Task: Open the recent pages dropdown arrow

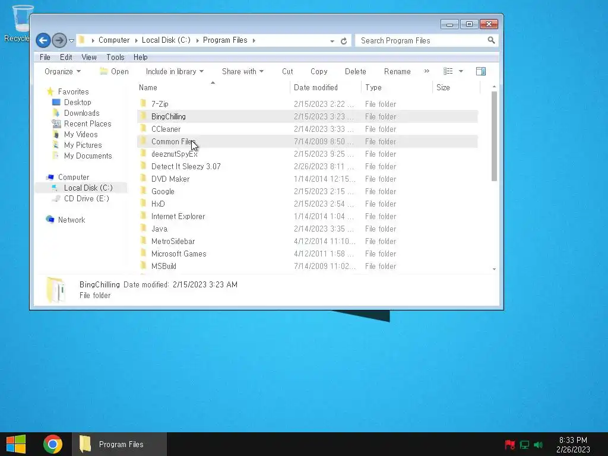Action: pyautogui.click(x=71, y=41)
